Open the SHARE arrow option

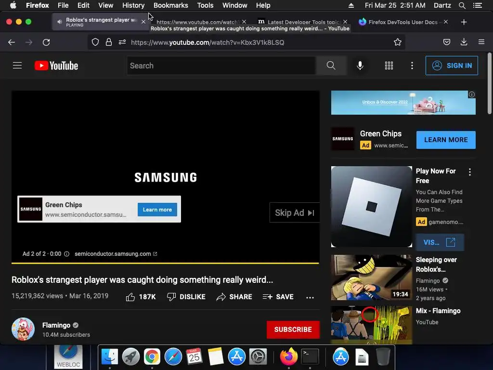coord(234,297)
